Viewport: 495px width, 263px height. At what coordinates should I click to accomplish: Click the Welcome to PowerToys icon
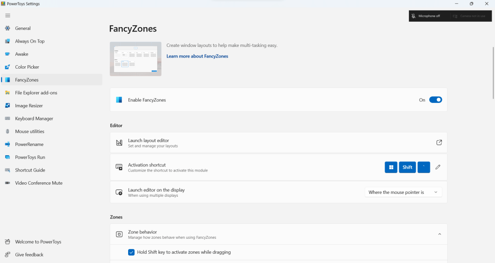pyautogui.click(x=8, y=242)
